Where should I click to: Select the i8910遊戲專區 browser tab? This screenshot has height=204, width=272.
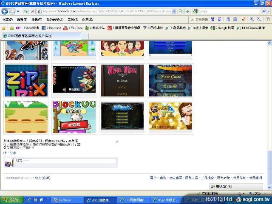tap(41, 36)
